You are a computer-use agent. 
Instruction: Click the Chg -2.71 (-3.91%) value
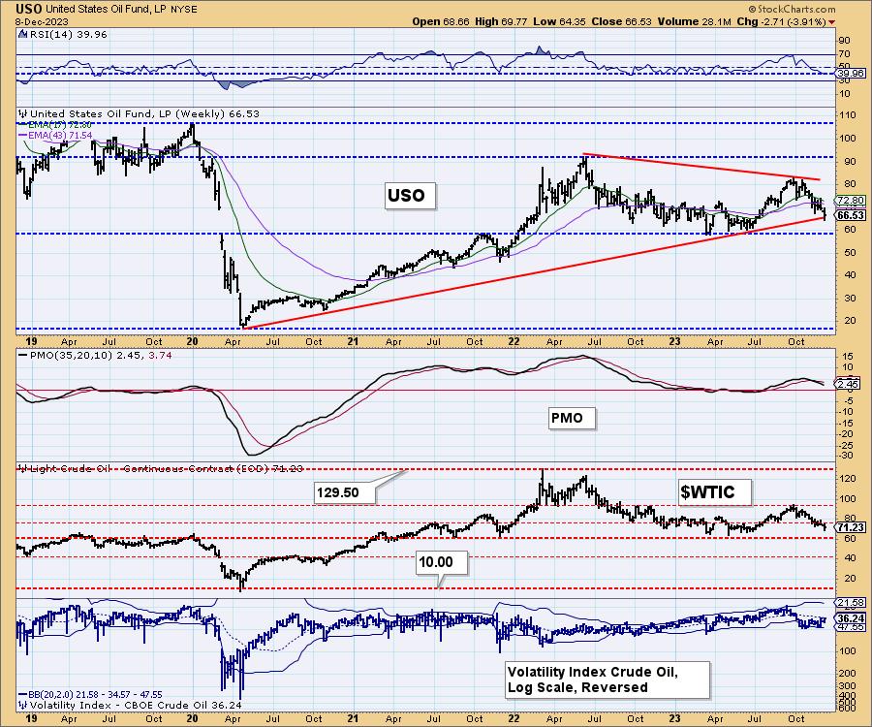(x=781, y=21)
